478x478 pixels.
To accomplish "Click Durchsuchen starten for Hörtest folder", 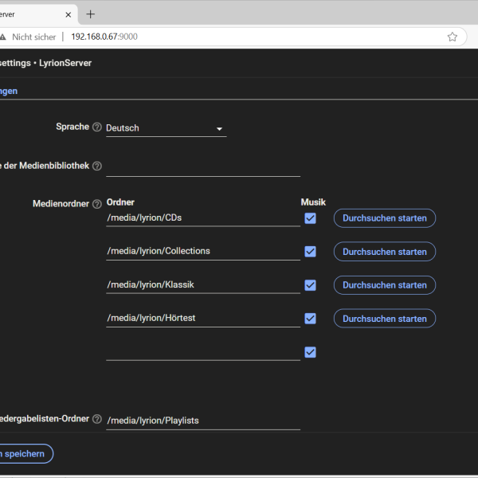I will (385, 319).
